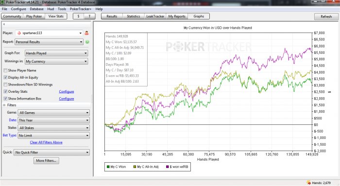Switch to the LeakTracker tab
340x186 pixels.
click(x=155, y=16)
